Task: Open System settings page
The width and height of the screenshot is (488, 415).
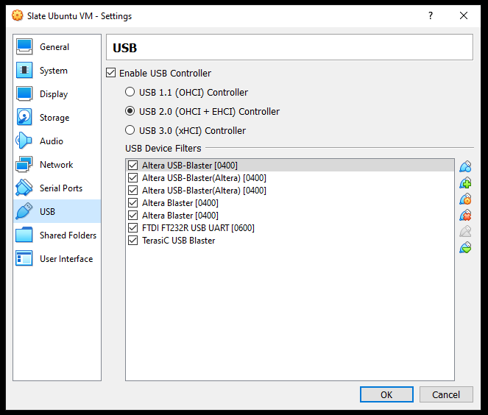Action: [57, 71]
